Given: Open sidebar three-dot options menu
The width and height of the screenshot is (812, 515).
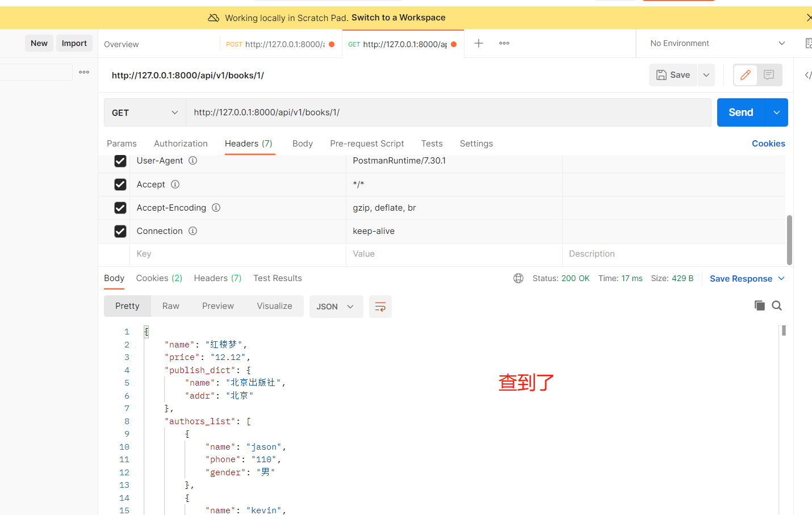Looking at the screenshot, I should [x=84, y=72].
